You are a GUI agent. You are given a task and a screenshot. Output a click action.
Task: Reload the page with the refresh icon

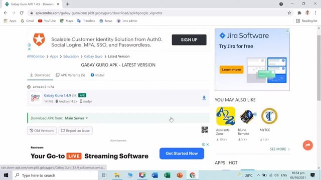point(22,13)
